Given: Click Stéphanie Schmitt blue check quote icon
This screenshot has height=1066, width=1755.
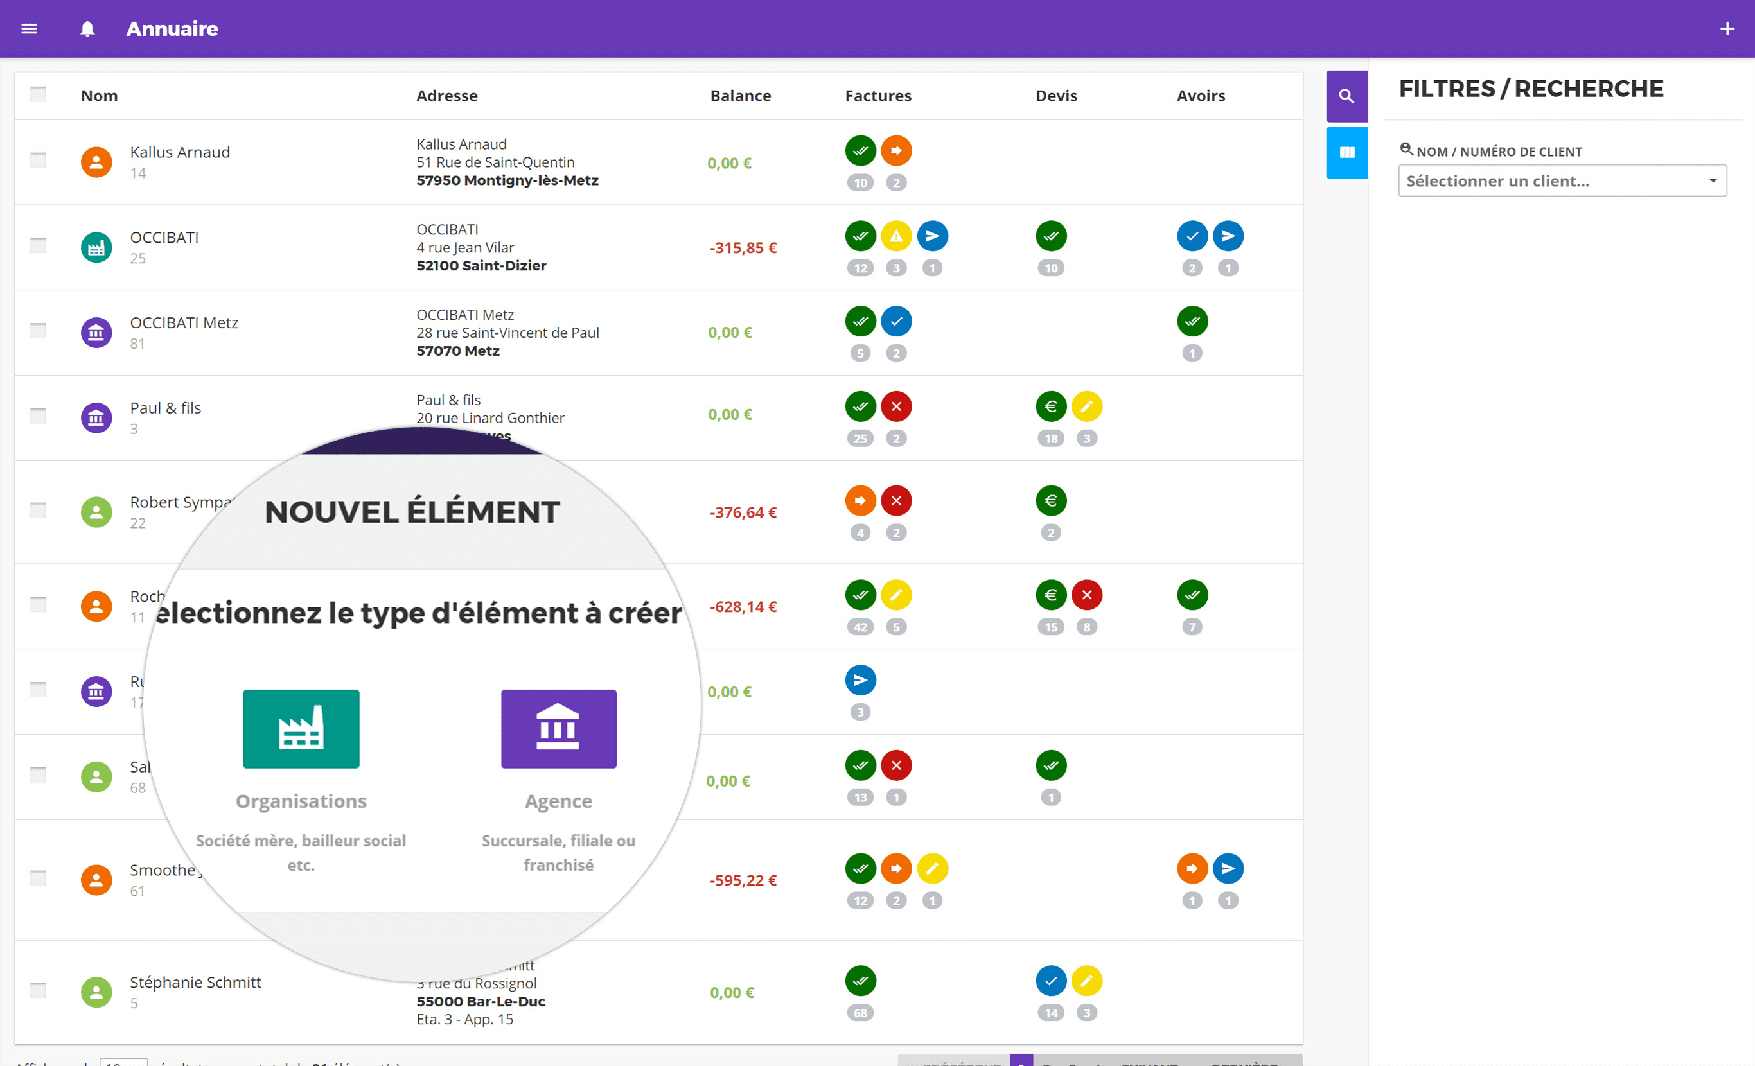Looking at the screenshot, I should 1050,981.
